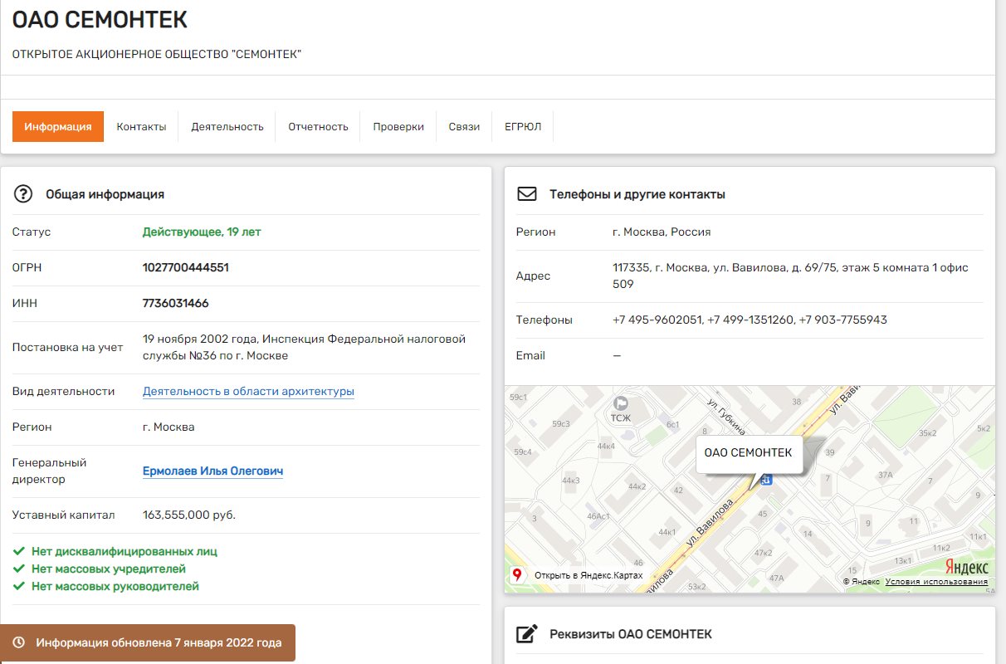1006x664 pixels.
Task: Click the question mark icon beside Общая информация
Action: (x=23, y=194)
